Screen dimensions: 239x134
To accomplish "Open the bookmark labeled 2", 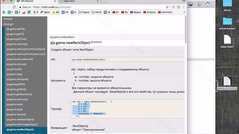I will tap(18, 12).
